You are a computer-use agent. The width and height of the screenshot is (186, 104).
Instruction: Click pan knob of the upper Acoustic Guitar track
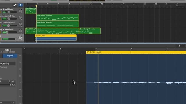click(x=20, y=18)
